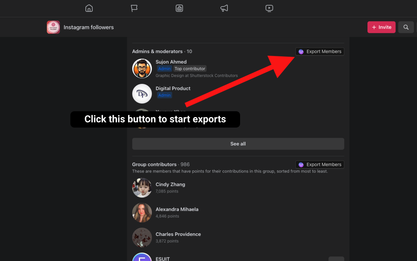Click Export Members beside Admins & moderators

[320, 51]
